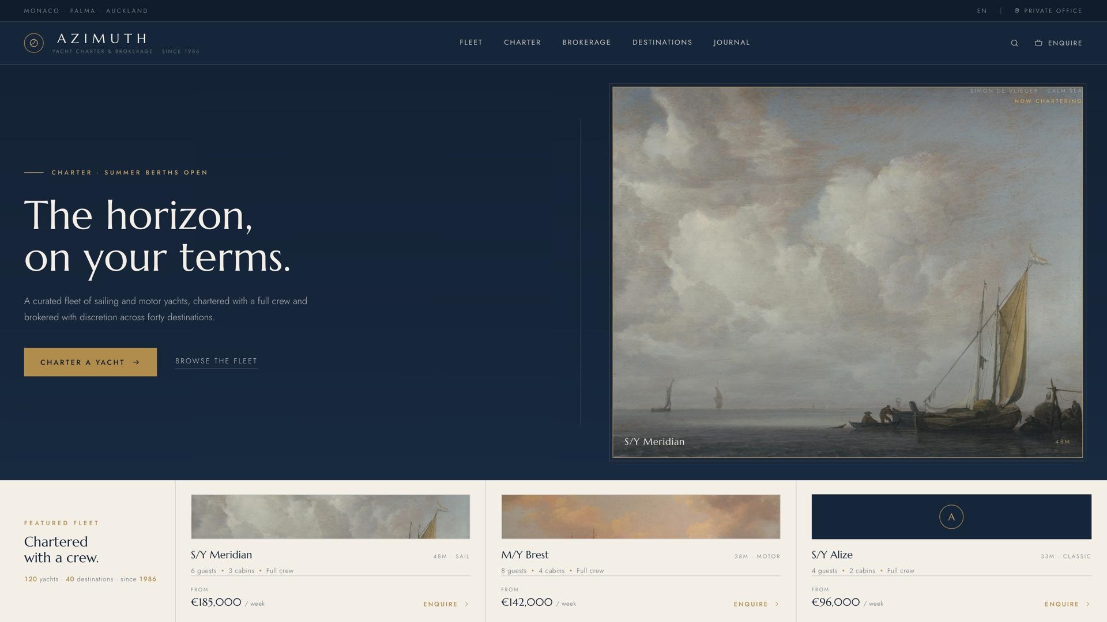Click the Azimuth compass logo icon
Screen dimensions: 1107x622
(x=33, y=43)
